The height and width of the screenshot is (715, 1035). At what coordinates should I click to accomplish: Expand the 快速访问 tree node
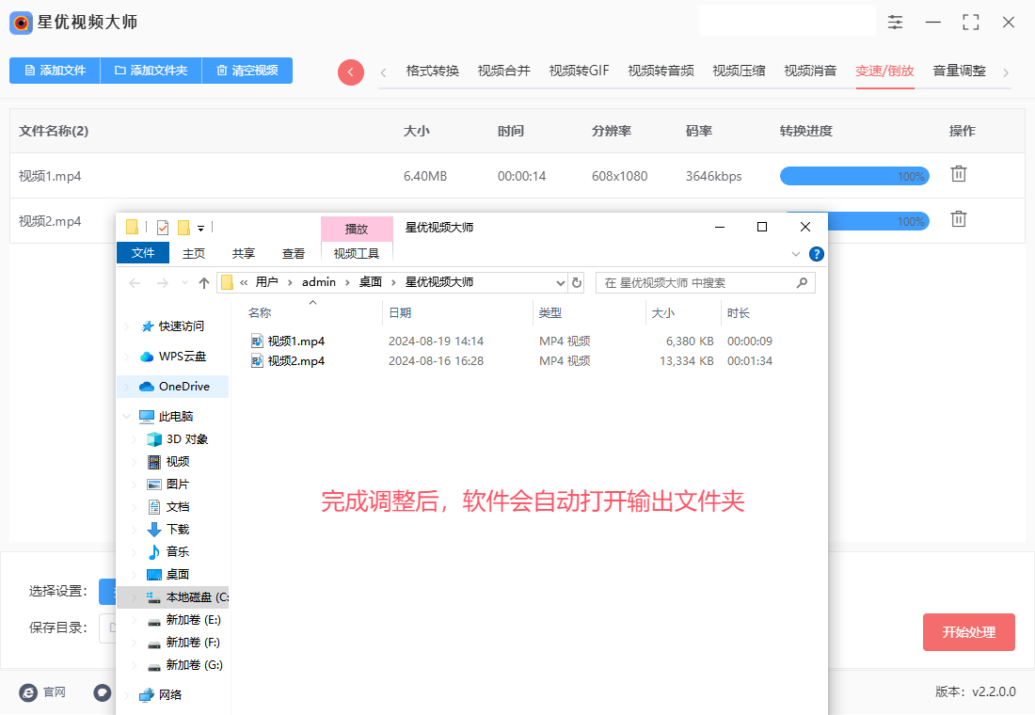tap(127, 326)
